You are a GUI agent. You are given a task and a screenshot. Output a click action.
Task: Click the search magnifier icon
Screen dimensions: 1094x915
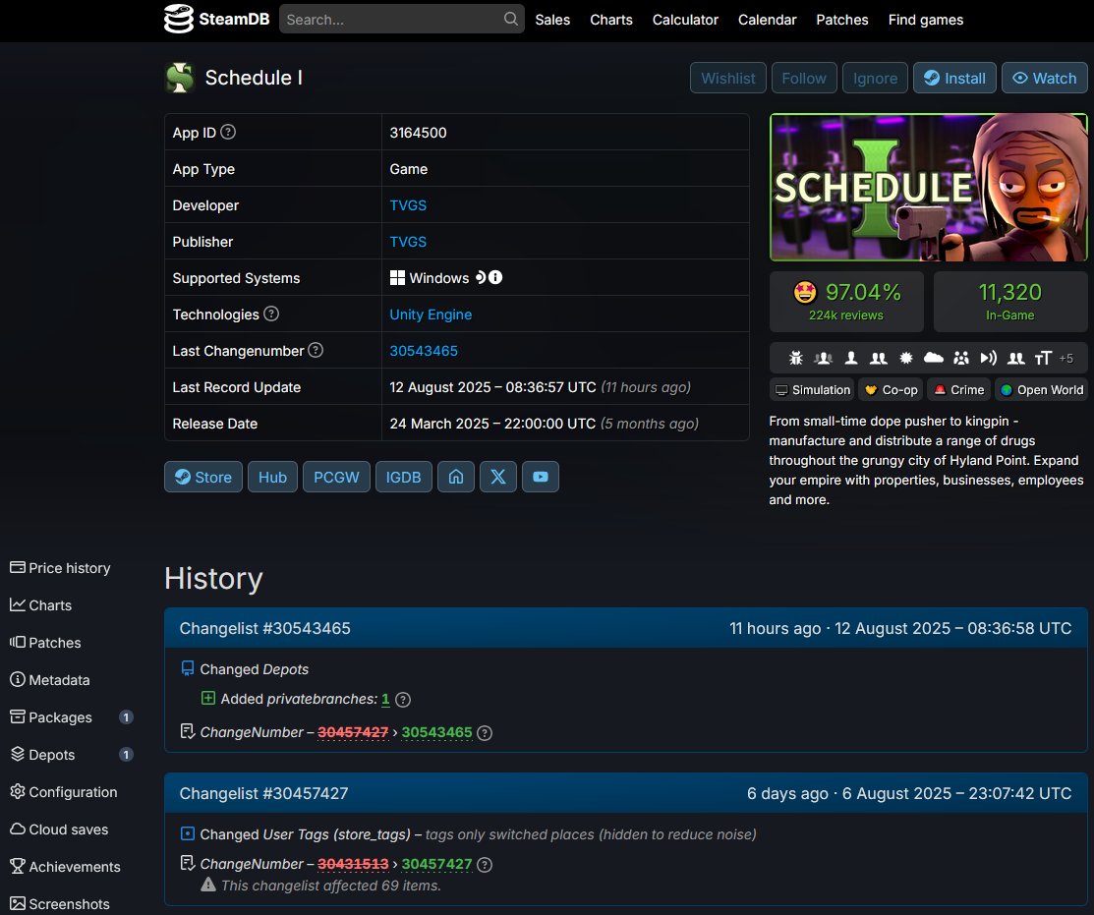pyautogui.click(x=511, y=19)
